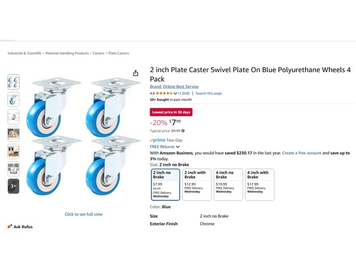The height and width of the screenshot is (268, 356).
Task: Open the Industrial & Scientific breadcrumb
Action: [x=24, y=53]
